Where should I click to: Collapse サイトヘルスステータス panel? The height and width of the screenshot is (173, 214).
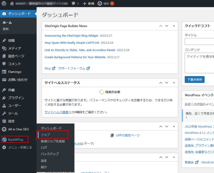click(x=174, y=83)
